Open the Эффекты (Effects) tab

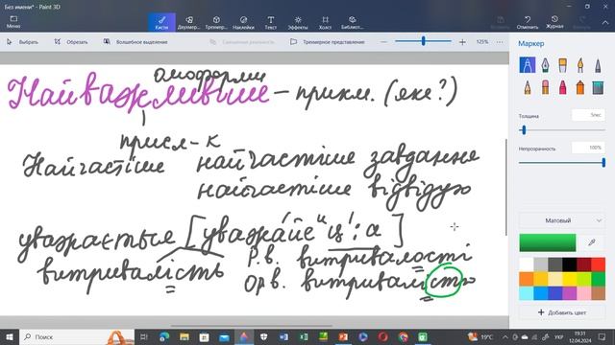298,22
